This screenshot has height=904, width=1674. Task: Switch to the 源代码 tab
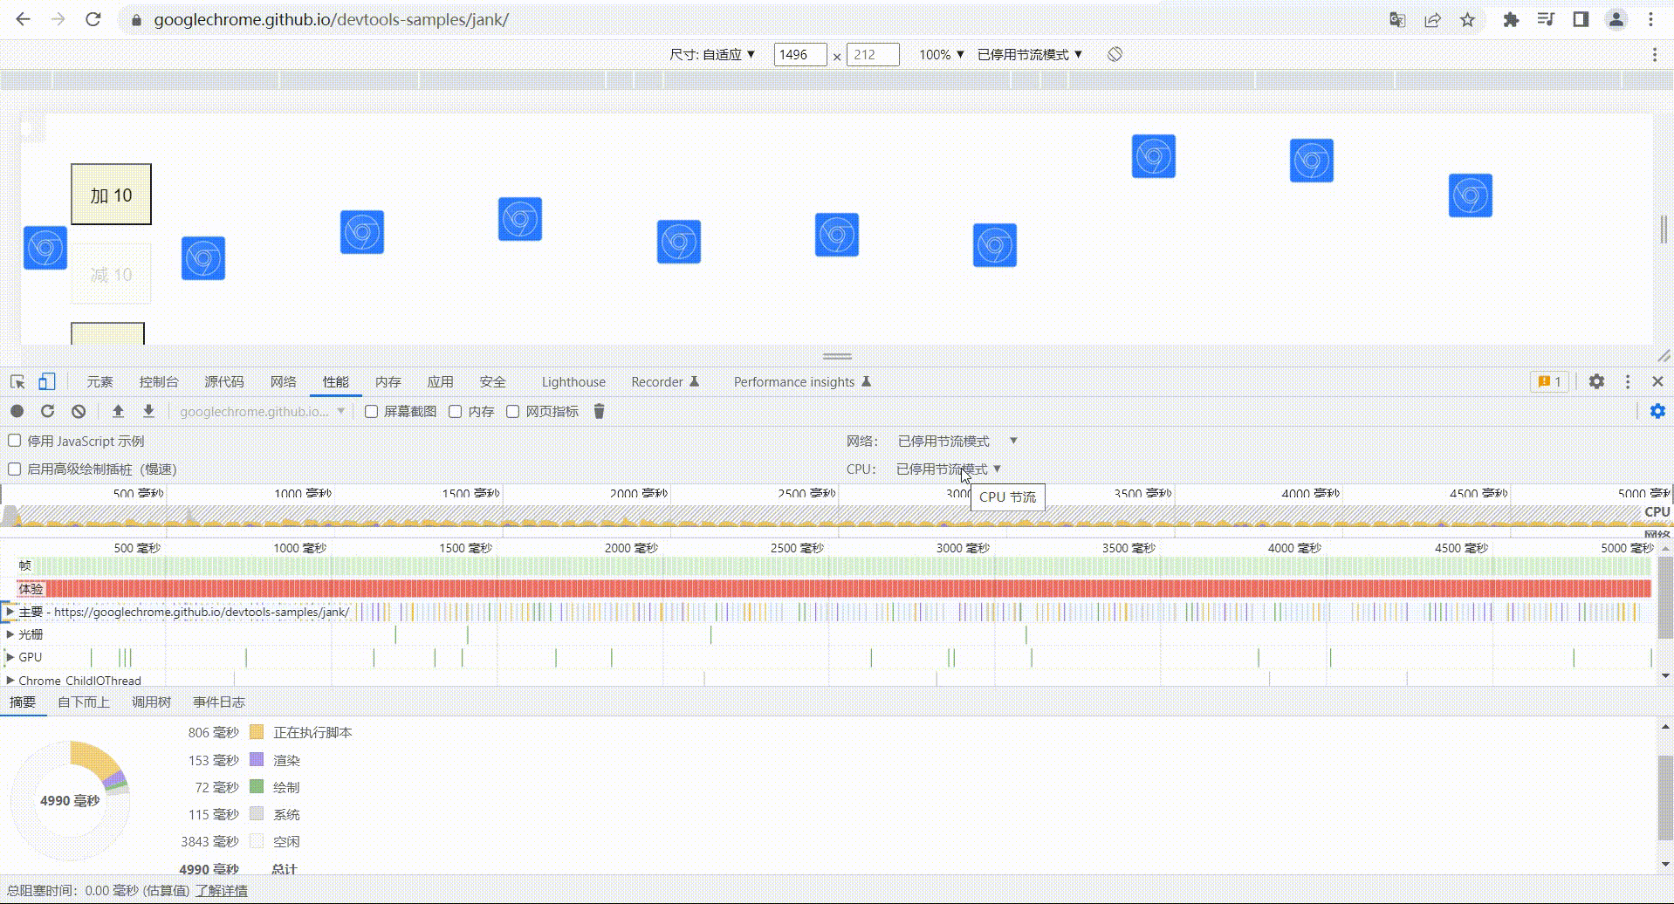click(224, 381)
